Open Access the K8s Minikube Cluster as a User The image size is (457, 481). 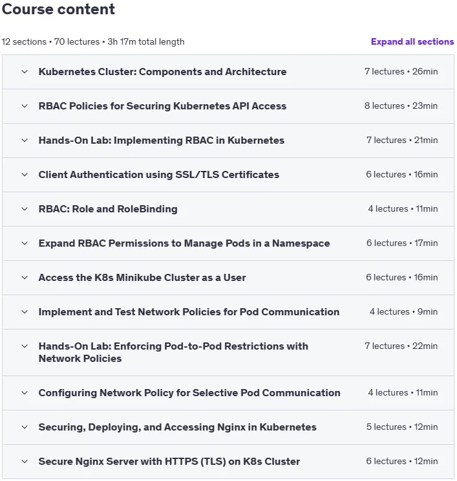click(x=142, y=278)
